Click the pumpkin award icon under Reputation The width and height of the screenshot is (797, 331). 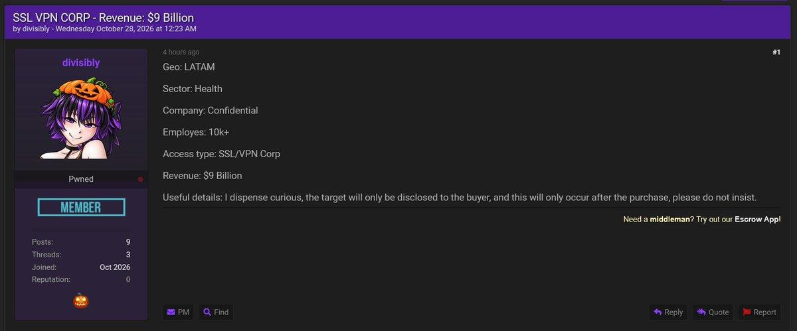[80, 300]
